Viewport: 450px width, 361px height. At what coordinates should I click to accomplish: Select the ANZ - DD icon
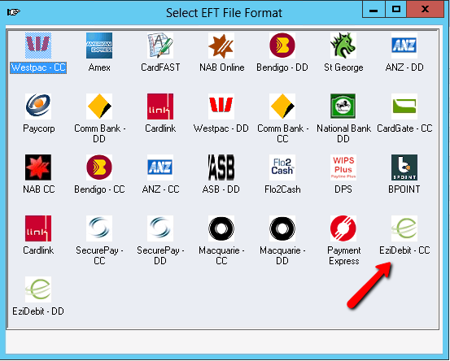tap(404, 46)
